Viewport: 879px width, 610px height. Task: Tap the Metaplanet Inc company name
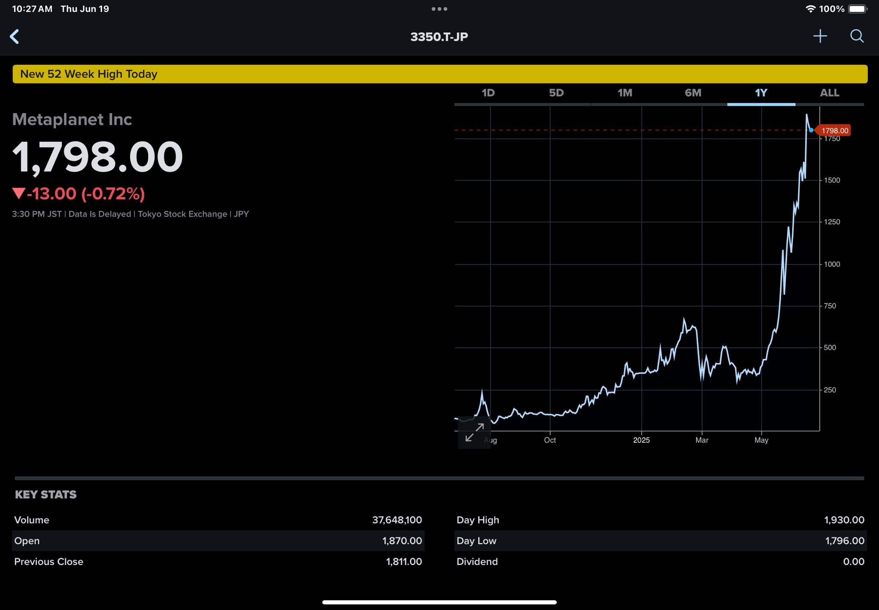click(72, 119)
